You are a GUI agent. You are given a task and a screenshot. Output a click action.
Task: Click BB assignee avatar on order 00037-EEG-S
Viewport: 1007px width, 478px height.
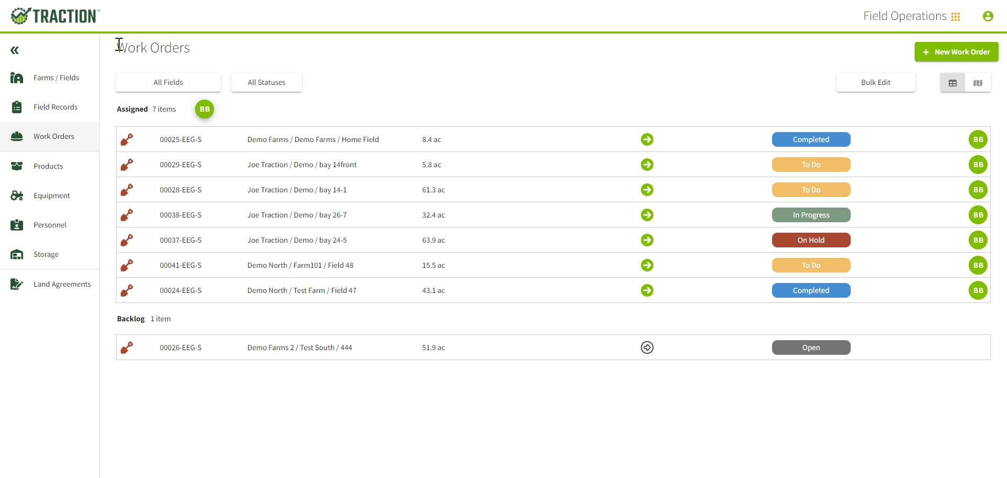[x=978, y=240]
